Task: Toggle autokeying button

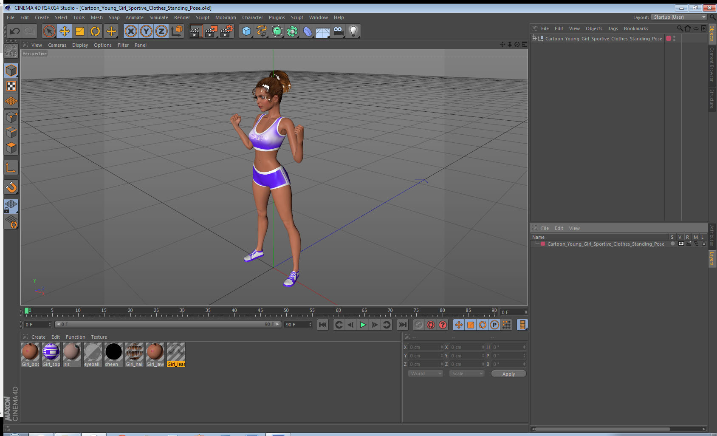Action: pyautogui.click(x=431, y=325)
